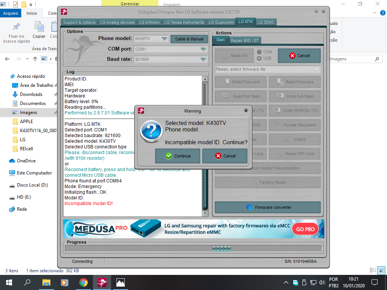Select the LG MTK tab
The width and height of the screenshot is (387, 290).
[x=246, y=22]
